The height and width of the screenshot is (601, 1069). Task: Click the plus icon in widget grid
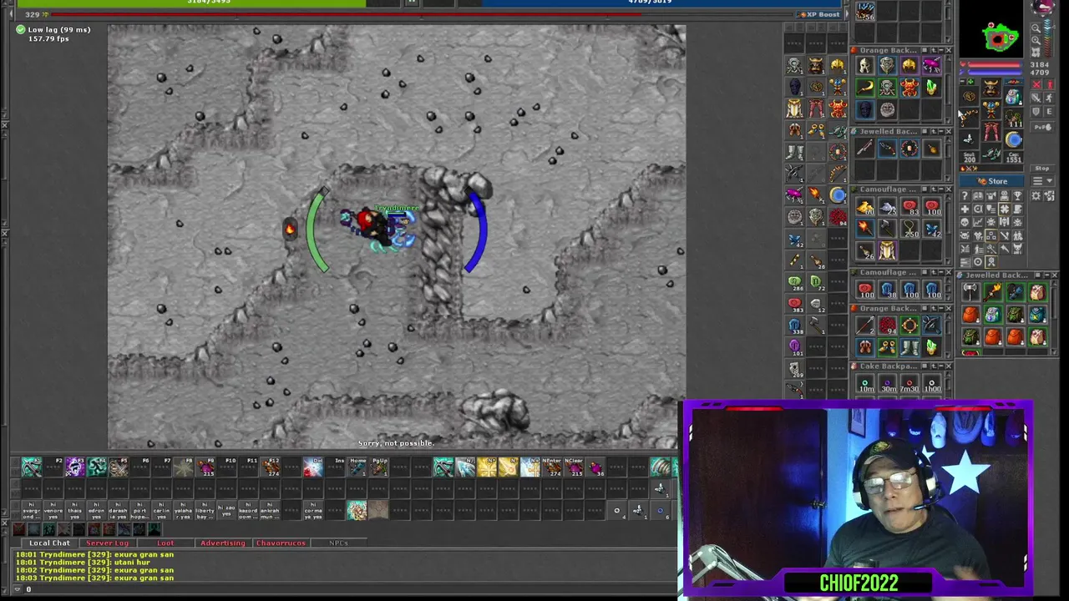(x=965, y=209)
